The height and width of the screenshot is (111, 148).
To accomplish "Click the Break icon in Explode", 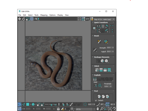I will coord(95,79).
